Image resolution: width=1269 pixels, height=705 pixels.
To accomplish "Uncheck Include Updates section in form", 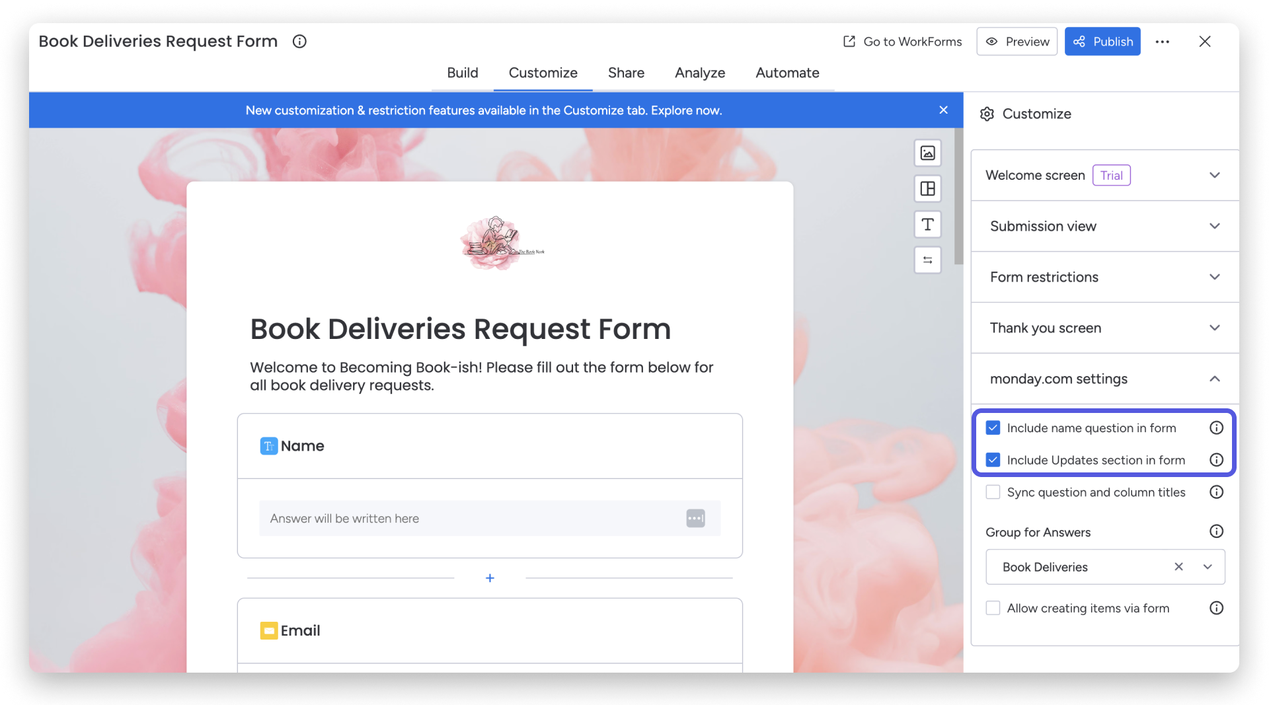I will point(992,460).
